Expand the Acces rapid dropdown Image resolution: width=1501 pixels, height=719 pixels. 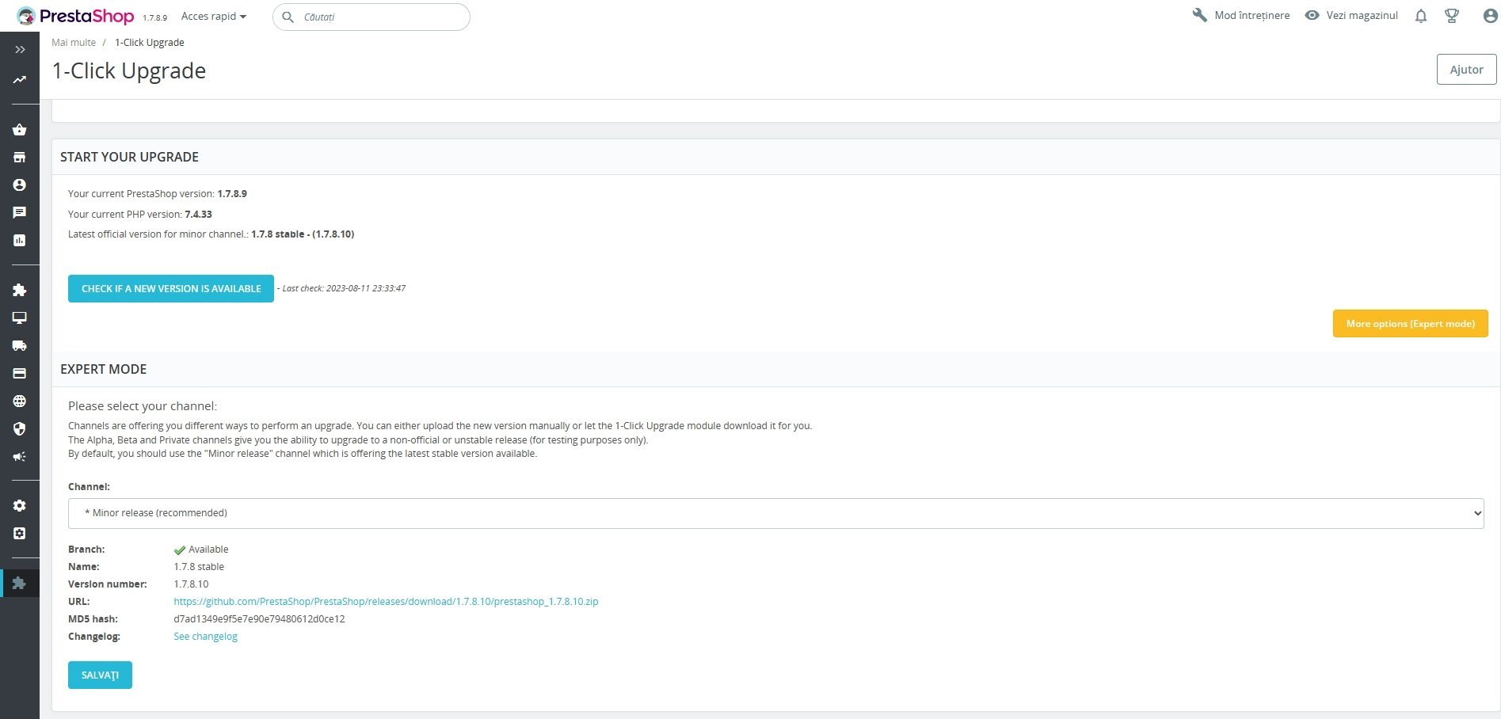point(213,16)
